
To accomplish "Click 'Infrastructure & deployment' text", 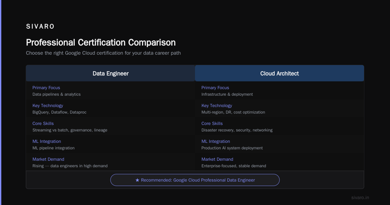I will (227, 94).
